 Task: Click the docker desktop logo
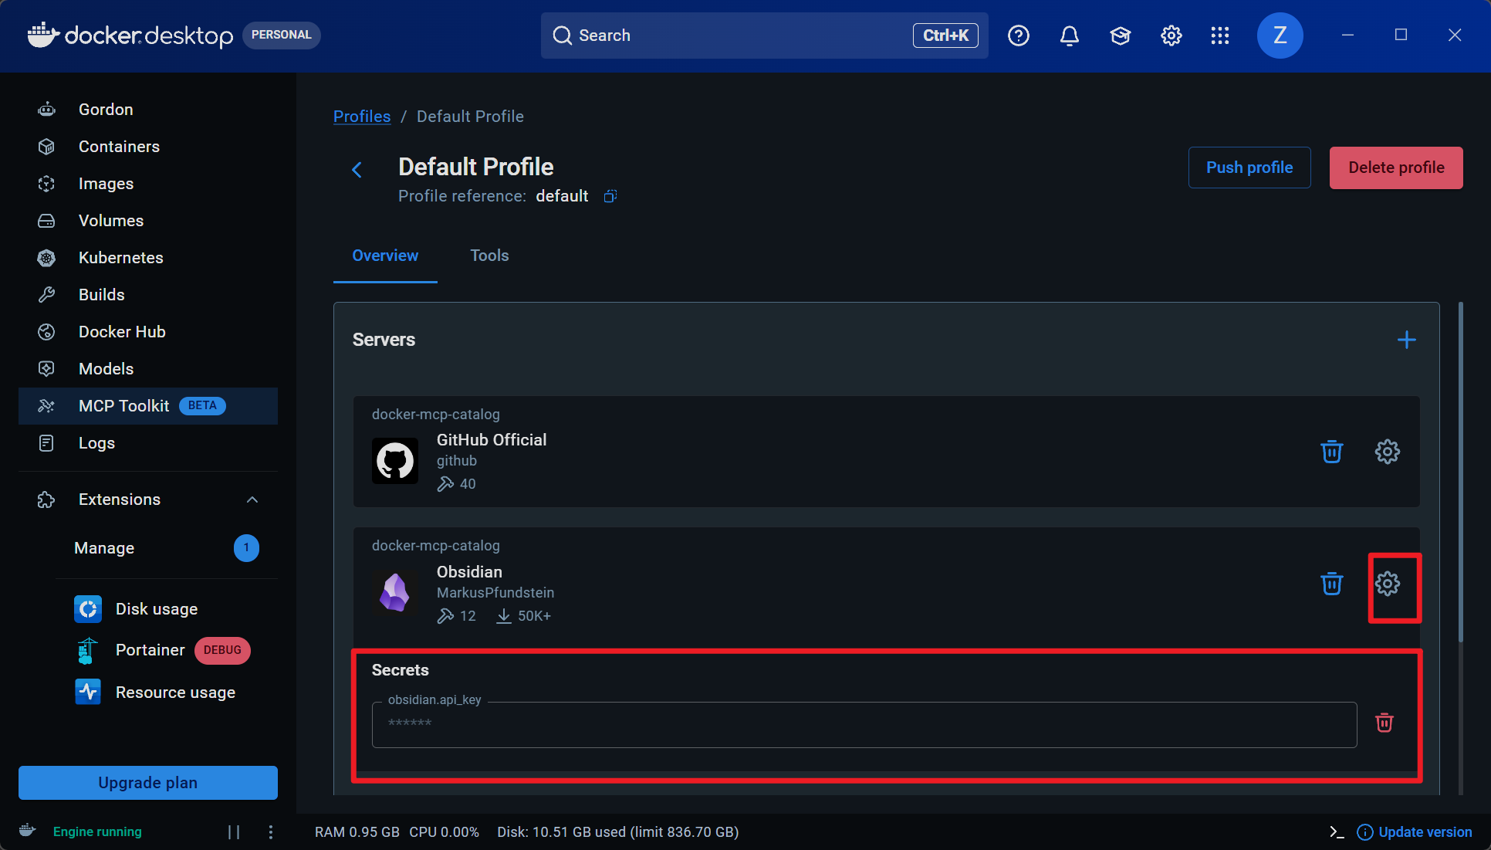(130, 36)
